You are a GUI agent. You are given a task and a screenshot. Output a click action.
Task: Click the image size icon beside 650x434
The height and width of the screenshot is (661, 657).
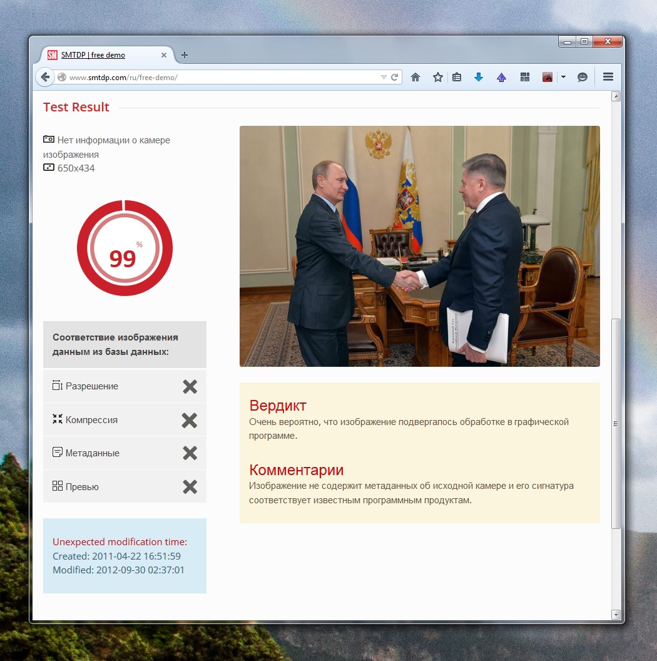(48, 168)
